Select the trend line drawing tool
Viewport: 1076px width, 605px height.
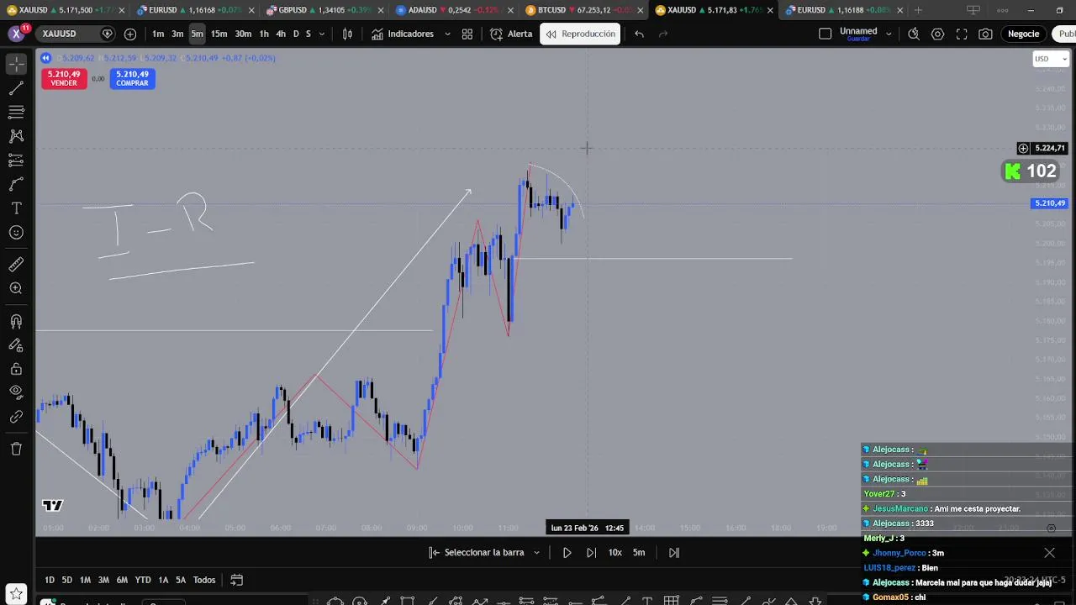pyautogui.click(x=16, y=88)
